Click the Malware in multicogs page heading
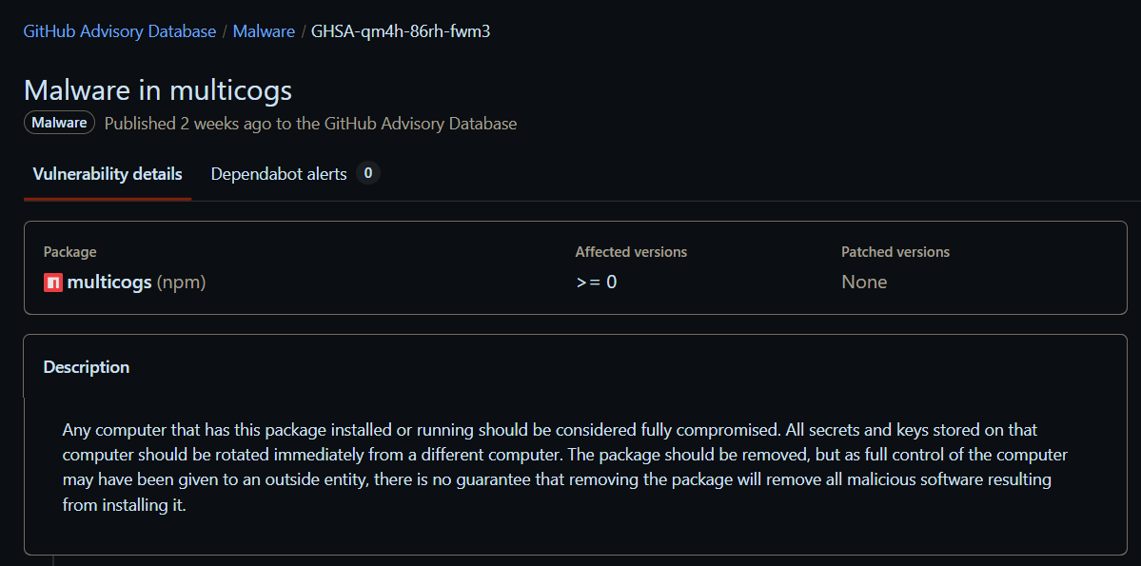Image resolution: width=1141 pixels, height=566 pixels. (x=158, y=90)
